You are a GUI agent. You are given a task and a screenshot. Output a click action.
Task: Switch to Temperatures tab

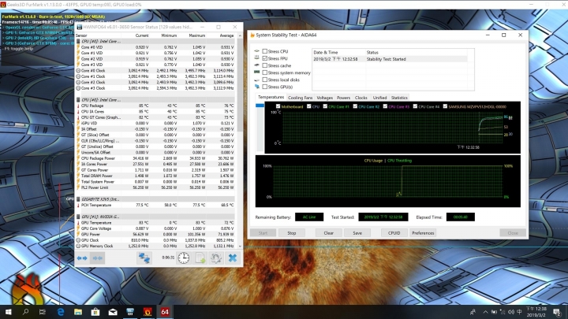(x=271, y=98)
